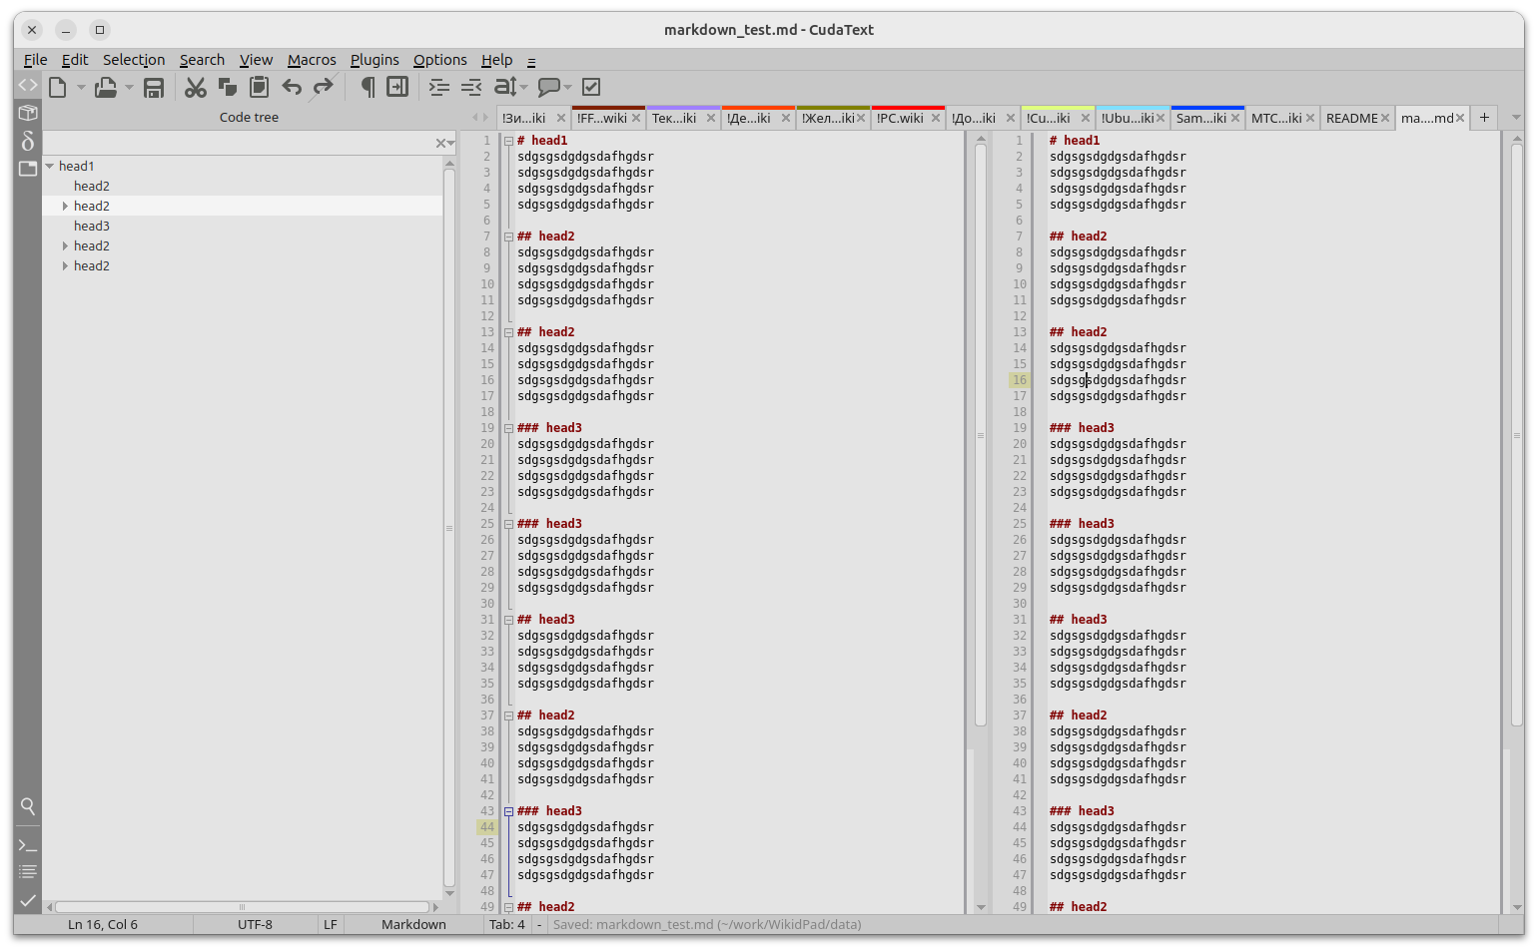Image resolution: width=1538 pixels, height=951 pixels.
Task: Click the Indent lines toolbar icon
Action: pos(438,88)
